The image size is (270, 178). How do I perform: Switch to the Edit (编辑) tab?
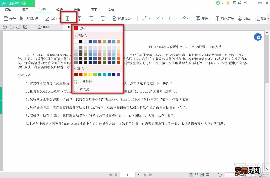click(x=60, y=10)
